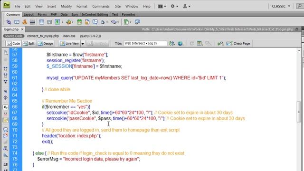Insert Server-Side Include icon

(87, 22)
